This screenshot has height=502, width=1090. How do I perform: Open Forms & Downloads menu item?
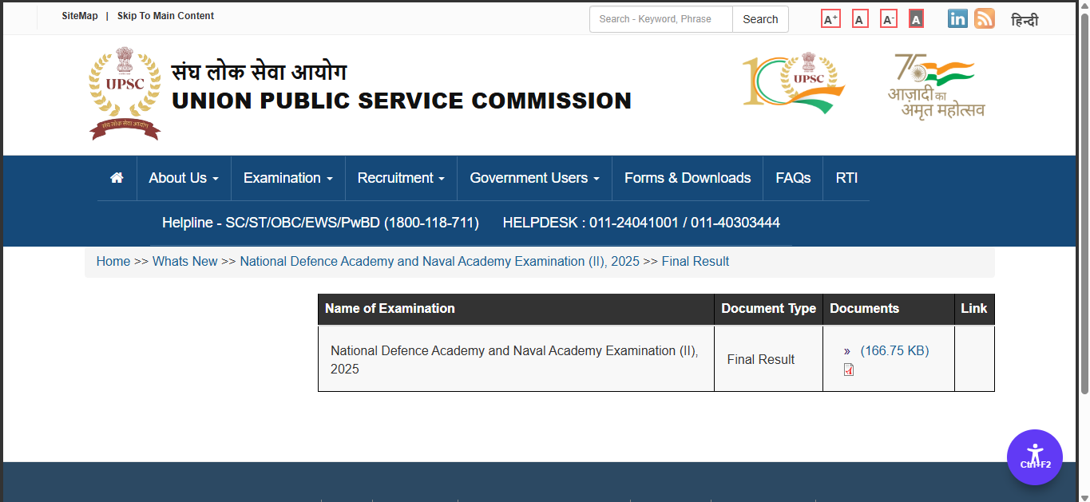click(x=688, y=178)
